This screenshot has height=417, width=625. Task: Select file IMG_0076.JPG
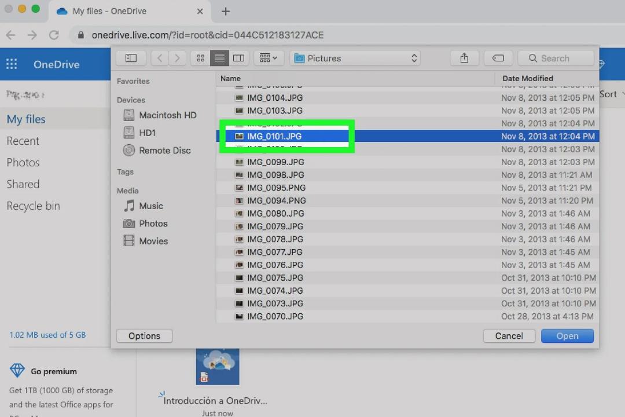[x=407, y=265]
